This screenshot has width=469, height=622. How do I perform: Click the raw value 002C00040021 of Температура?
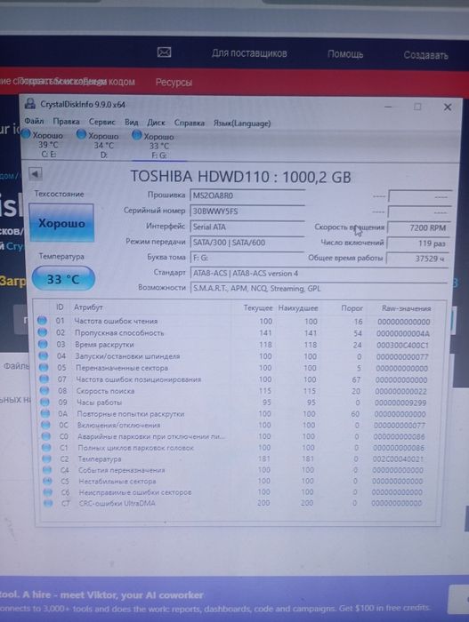[398, 459]
